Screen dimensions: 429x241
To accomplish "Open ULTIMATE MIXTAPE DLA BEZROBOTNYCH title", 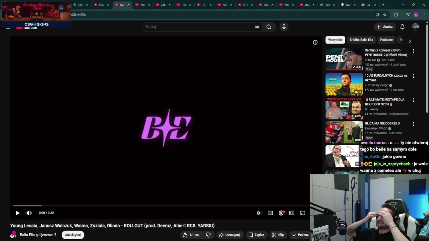I will point(385,102).
